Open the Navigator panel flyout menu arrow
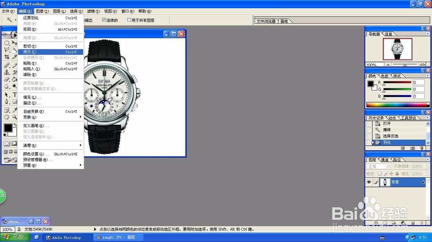 pos(428,34)
